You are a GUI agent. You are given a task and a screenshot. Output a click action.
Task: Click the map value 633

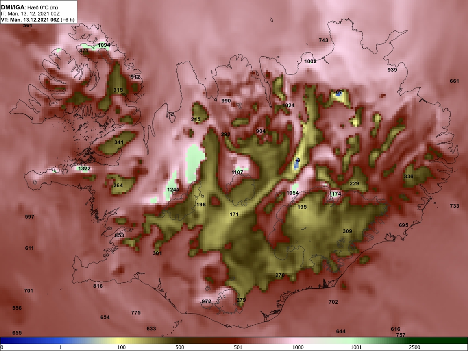[151, 329]
